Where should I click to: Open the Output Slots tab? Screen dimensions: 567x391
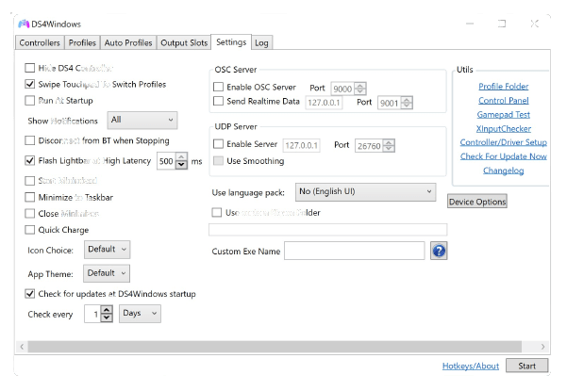pyautogui.click(x=184, y=42)
